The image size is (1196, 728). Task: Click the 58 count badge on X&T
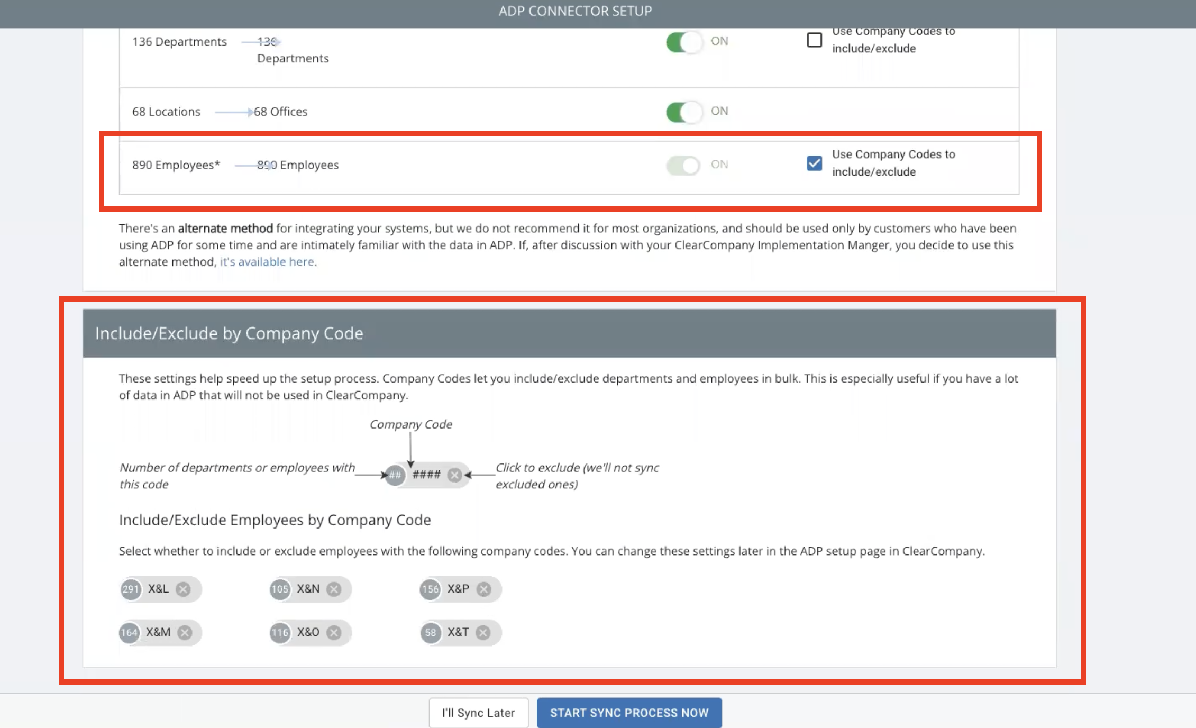(x=431, y=632)
